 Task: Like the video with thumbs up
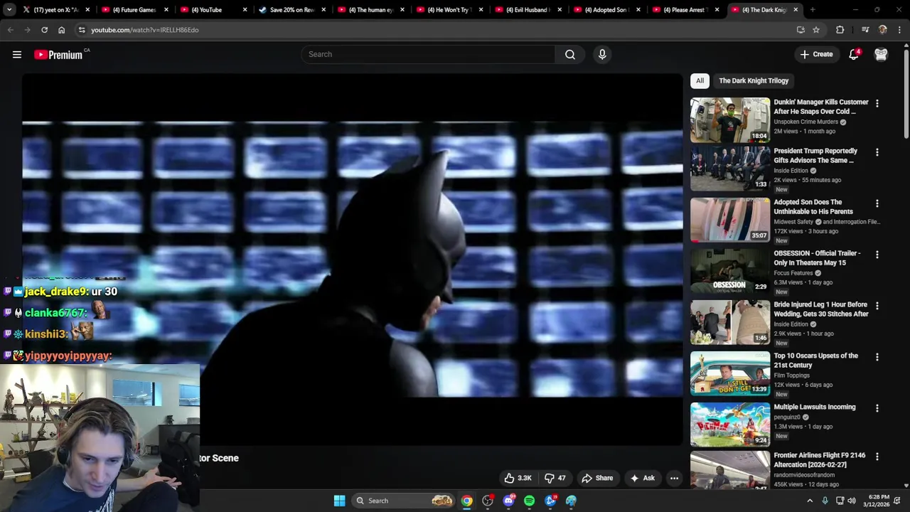pos(518,478)
